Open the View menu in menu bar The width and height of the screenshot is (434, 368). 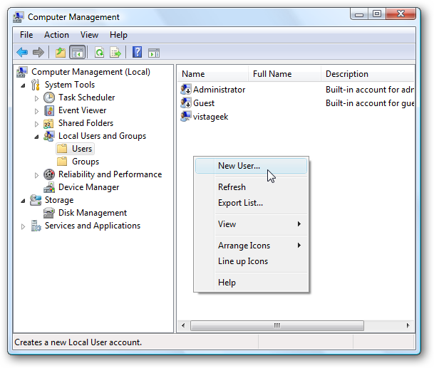click(x=89, y=35)
